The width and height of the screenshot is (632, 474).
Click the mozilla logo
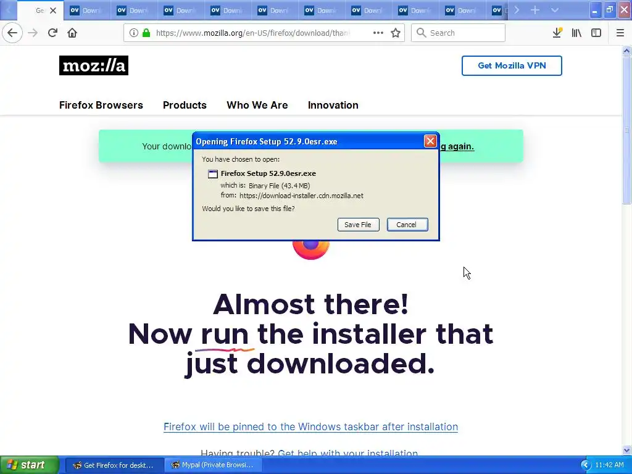coord(94,65)
